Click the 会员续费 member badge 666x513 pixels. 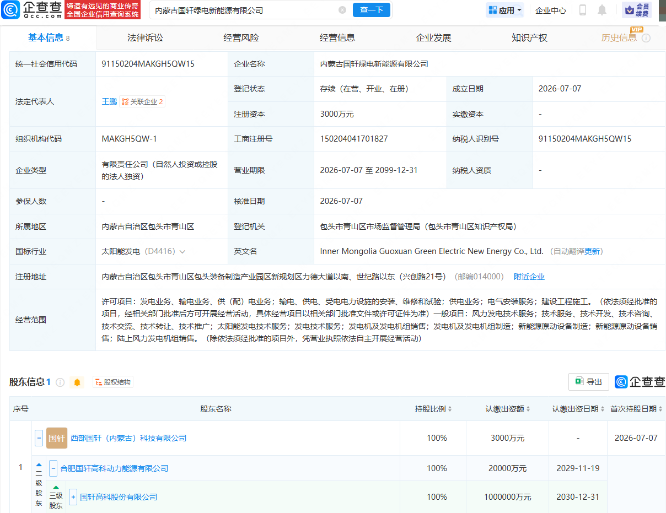[637, 10]
